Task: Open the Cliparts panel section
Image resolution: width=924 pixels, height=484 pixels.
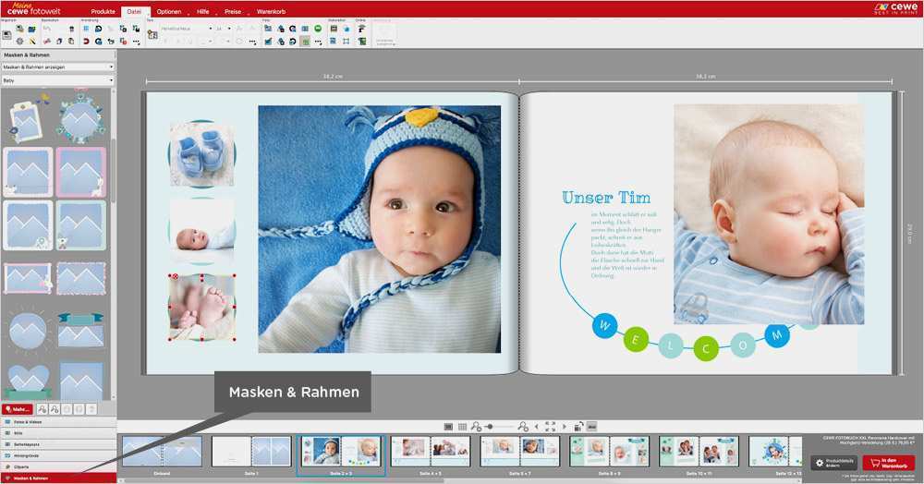Action: 57,466
